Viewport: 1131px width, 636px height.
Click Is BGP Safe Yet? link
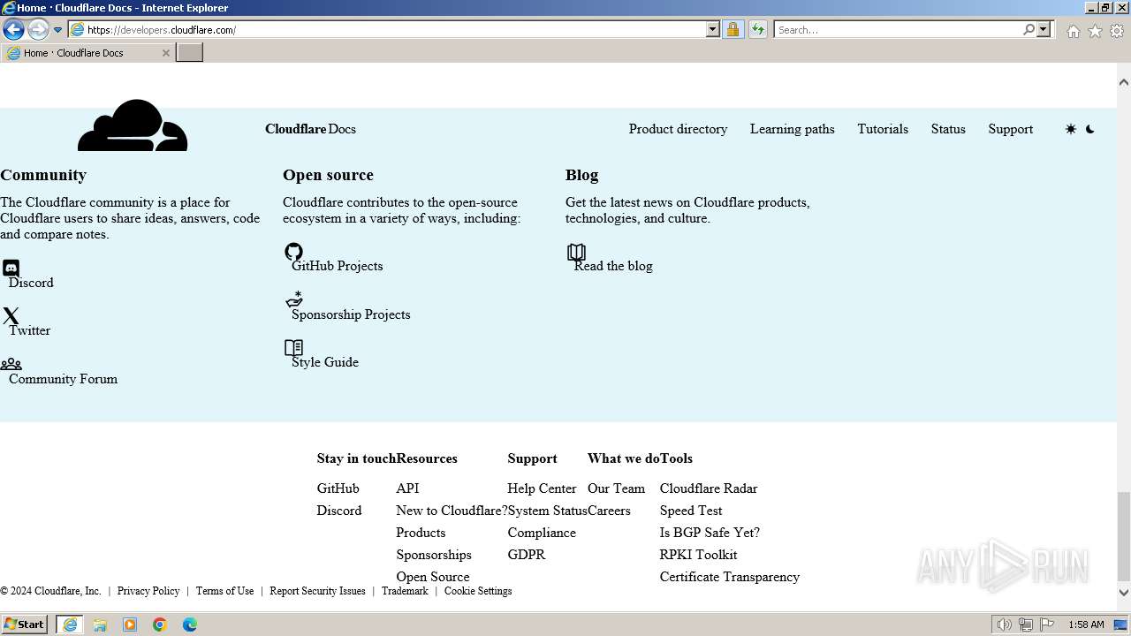(710, 533)
